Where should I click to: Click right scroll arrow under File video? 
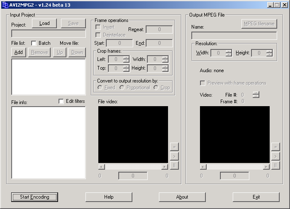pos(165,166)
